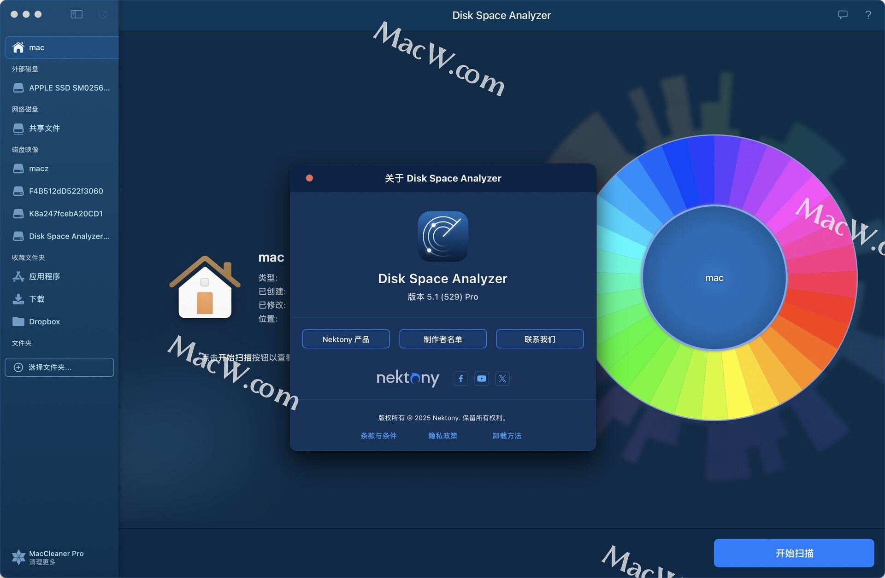Image resolution: width=885 pixels, height=578 pixels.
Task: Open the 隐私政策 privacy policy link
Action: pyautogui.click(x=443, y=436)
